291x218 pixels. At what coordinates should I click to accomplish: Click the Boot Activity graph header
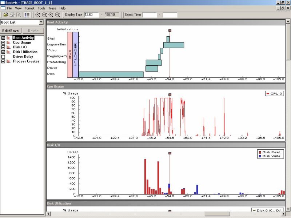pos(166,22)
